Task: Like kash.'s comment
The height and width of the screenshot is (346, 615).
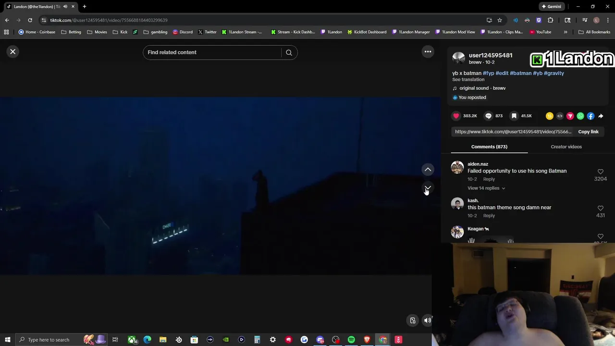Action: pyautogui.click(x=600, y=208)
